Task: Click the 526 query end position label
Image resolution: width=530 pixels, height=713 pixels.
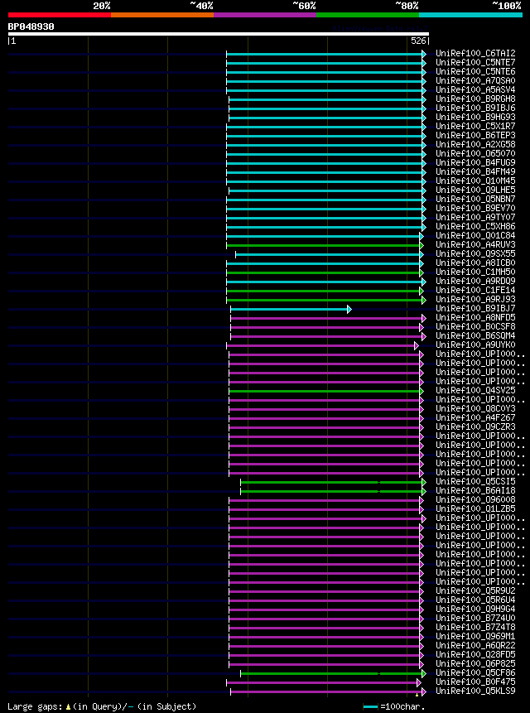Action: pyautogui.click(x=418, y=41)
